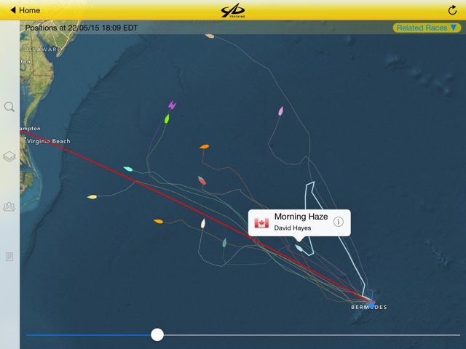The height and width of the screenshot is (349, 466).
Task: Select the purple catamaran boat marker
Action: (x=172, y=105)
